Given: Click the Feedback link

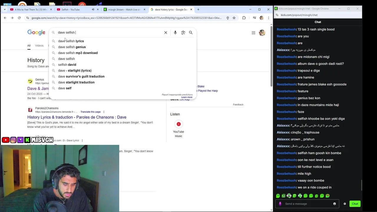Looking at the screenshot, I should click(x=238, y=105).
